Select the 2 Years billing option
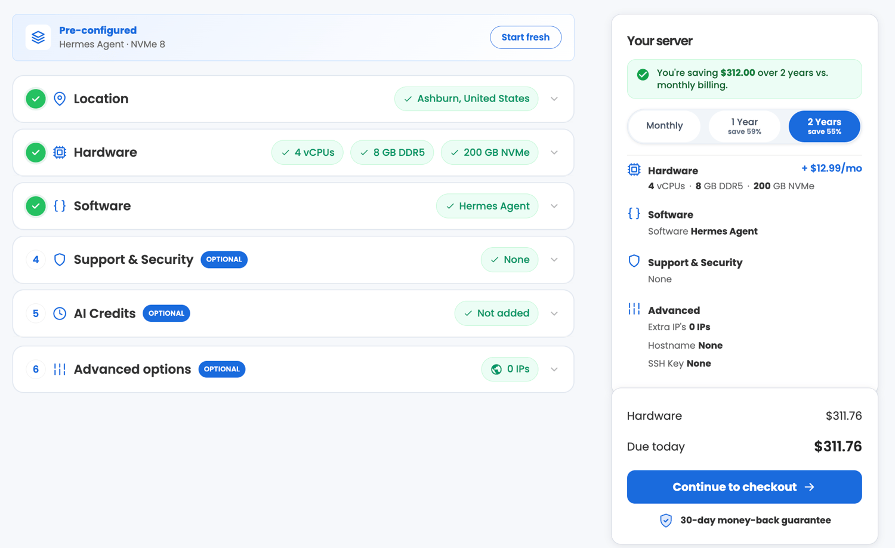Viewport: 895px width, 548px height. (x=824, y=126)
